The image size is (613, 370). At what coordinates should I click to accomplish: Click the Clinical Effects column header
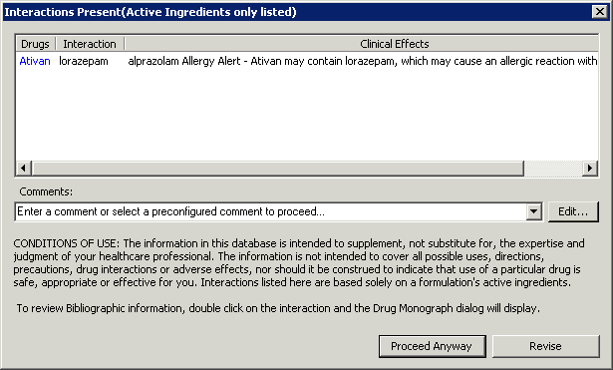click(394, 44)
